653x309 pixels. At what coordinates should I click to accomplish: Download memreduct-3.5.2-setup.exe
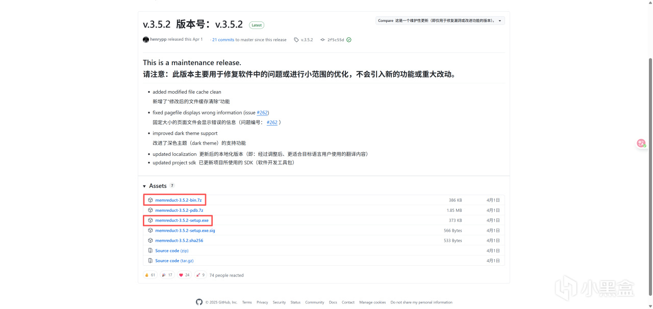pyautogui.click(x=182, y=220)
